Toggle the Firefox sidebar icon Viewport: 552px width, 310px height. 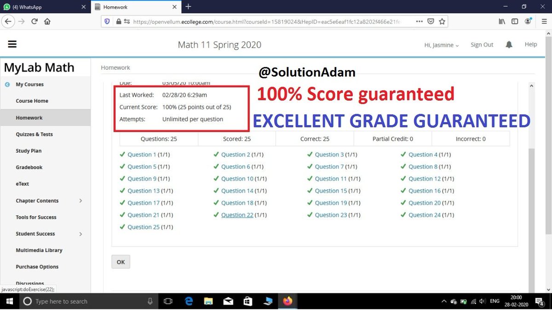click(515, 22)
